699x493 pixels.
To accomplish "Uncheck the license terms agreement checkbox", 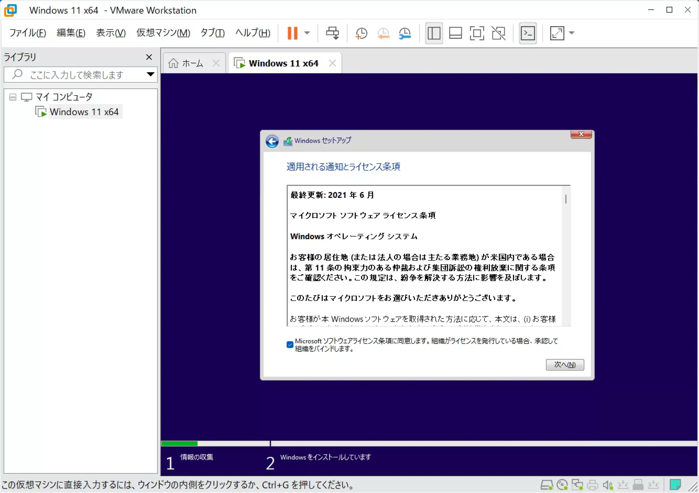I will pyautogui.click(x=290, y=344).
